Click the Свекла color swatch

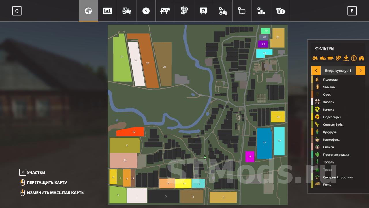click(x=312, y=147)
